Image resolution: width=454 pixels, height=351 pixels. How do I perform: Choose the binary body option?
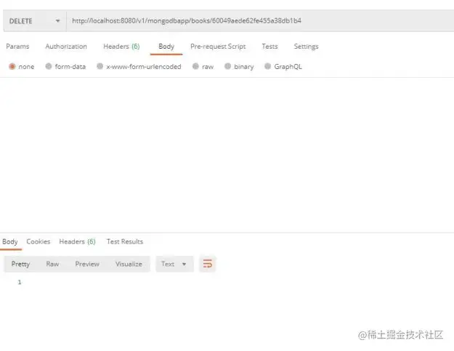point(228,67)
